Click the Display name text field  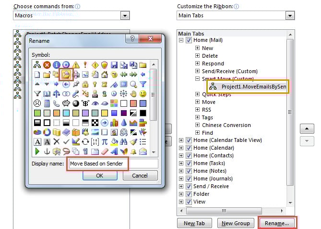point(113,164)
